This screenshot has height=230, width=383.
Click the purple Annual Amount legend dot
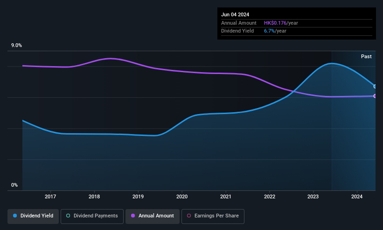click(133, 216)
